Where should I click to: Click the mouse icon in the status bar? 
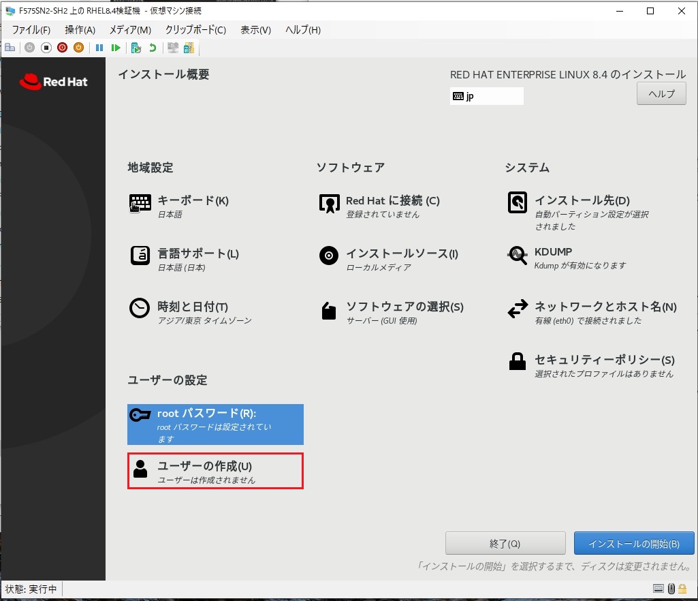(671, 589)
